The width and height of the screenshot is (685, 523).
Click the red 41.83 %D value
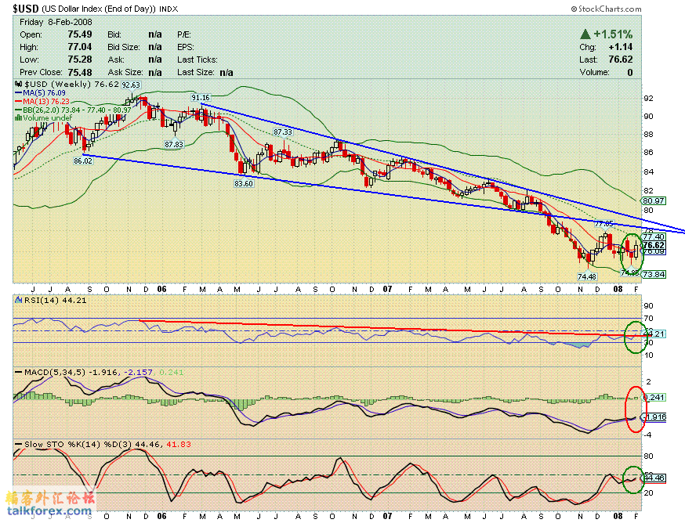point(179,445)
